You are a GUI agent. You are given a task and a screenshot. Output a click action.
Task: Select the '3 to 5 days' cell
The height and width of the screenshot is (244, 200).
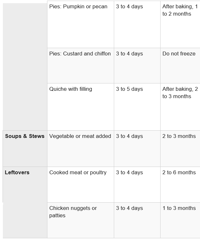pos(137,107)
